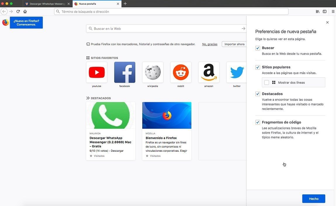Uncheck the Sitios populares checkbox

tap(258, 67)
